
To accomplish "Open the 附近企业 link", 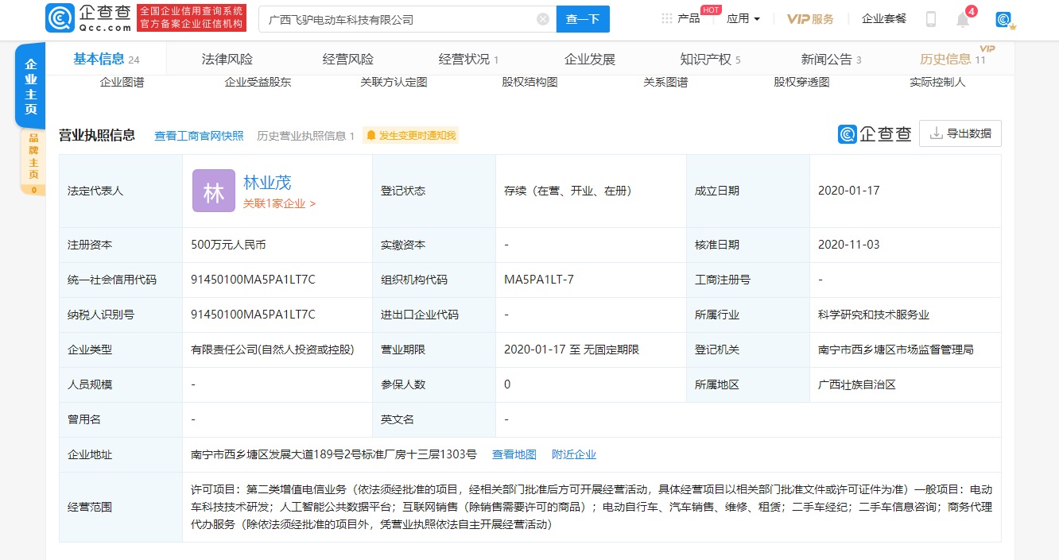I will coord(574,454).
